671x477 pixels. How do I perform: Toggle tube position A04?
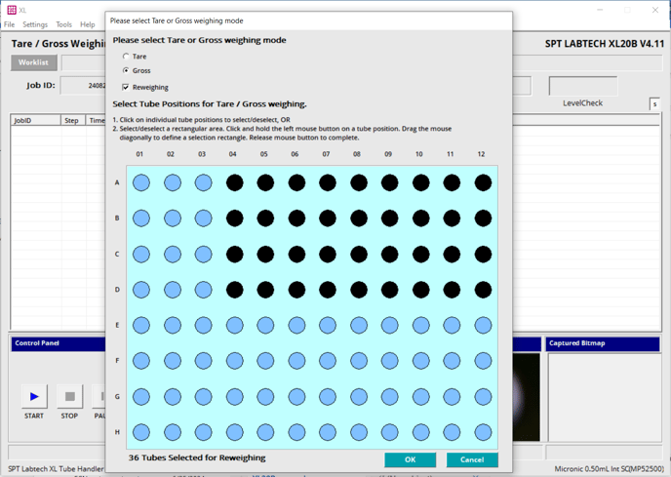234,182
